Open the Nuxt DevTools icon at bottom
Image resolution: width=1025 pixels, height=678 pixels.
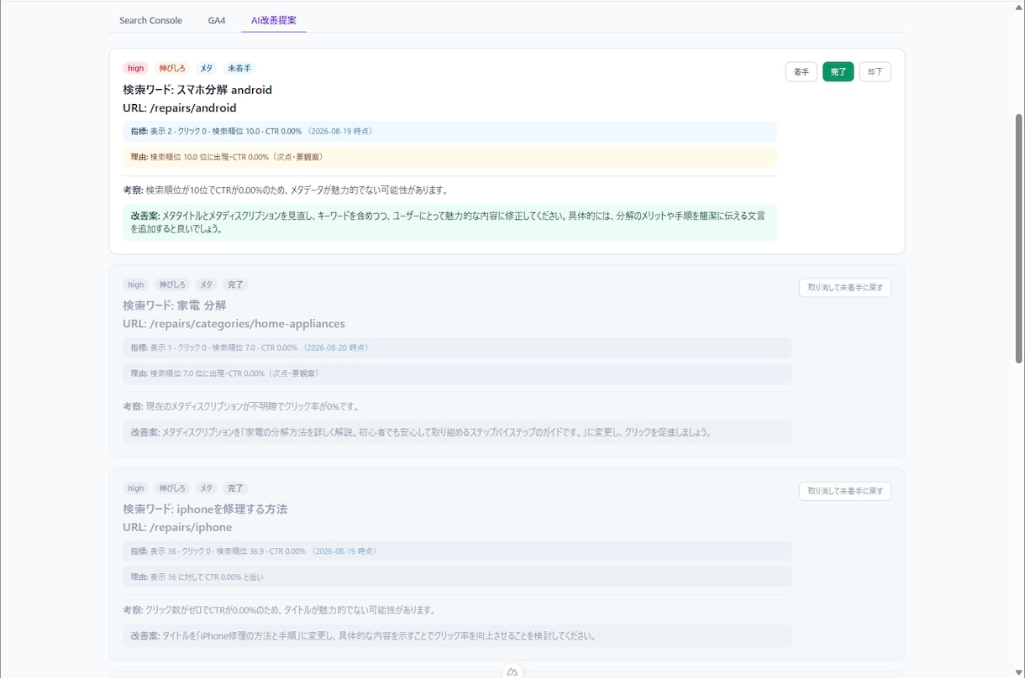click(512, 671)
